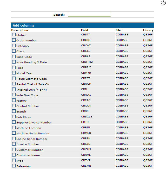Click the CBJIN field value

click(x=85, y=122)
